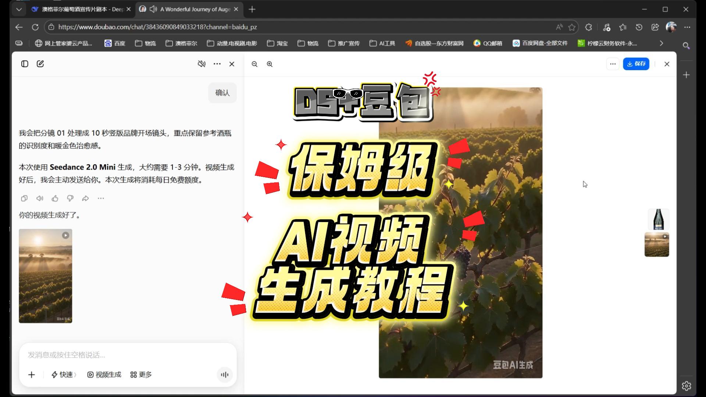Screen dimensions: 706x397
Task: Share the response with arrow icon
Action: [85, 198]
